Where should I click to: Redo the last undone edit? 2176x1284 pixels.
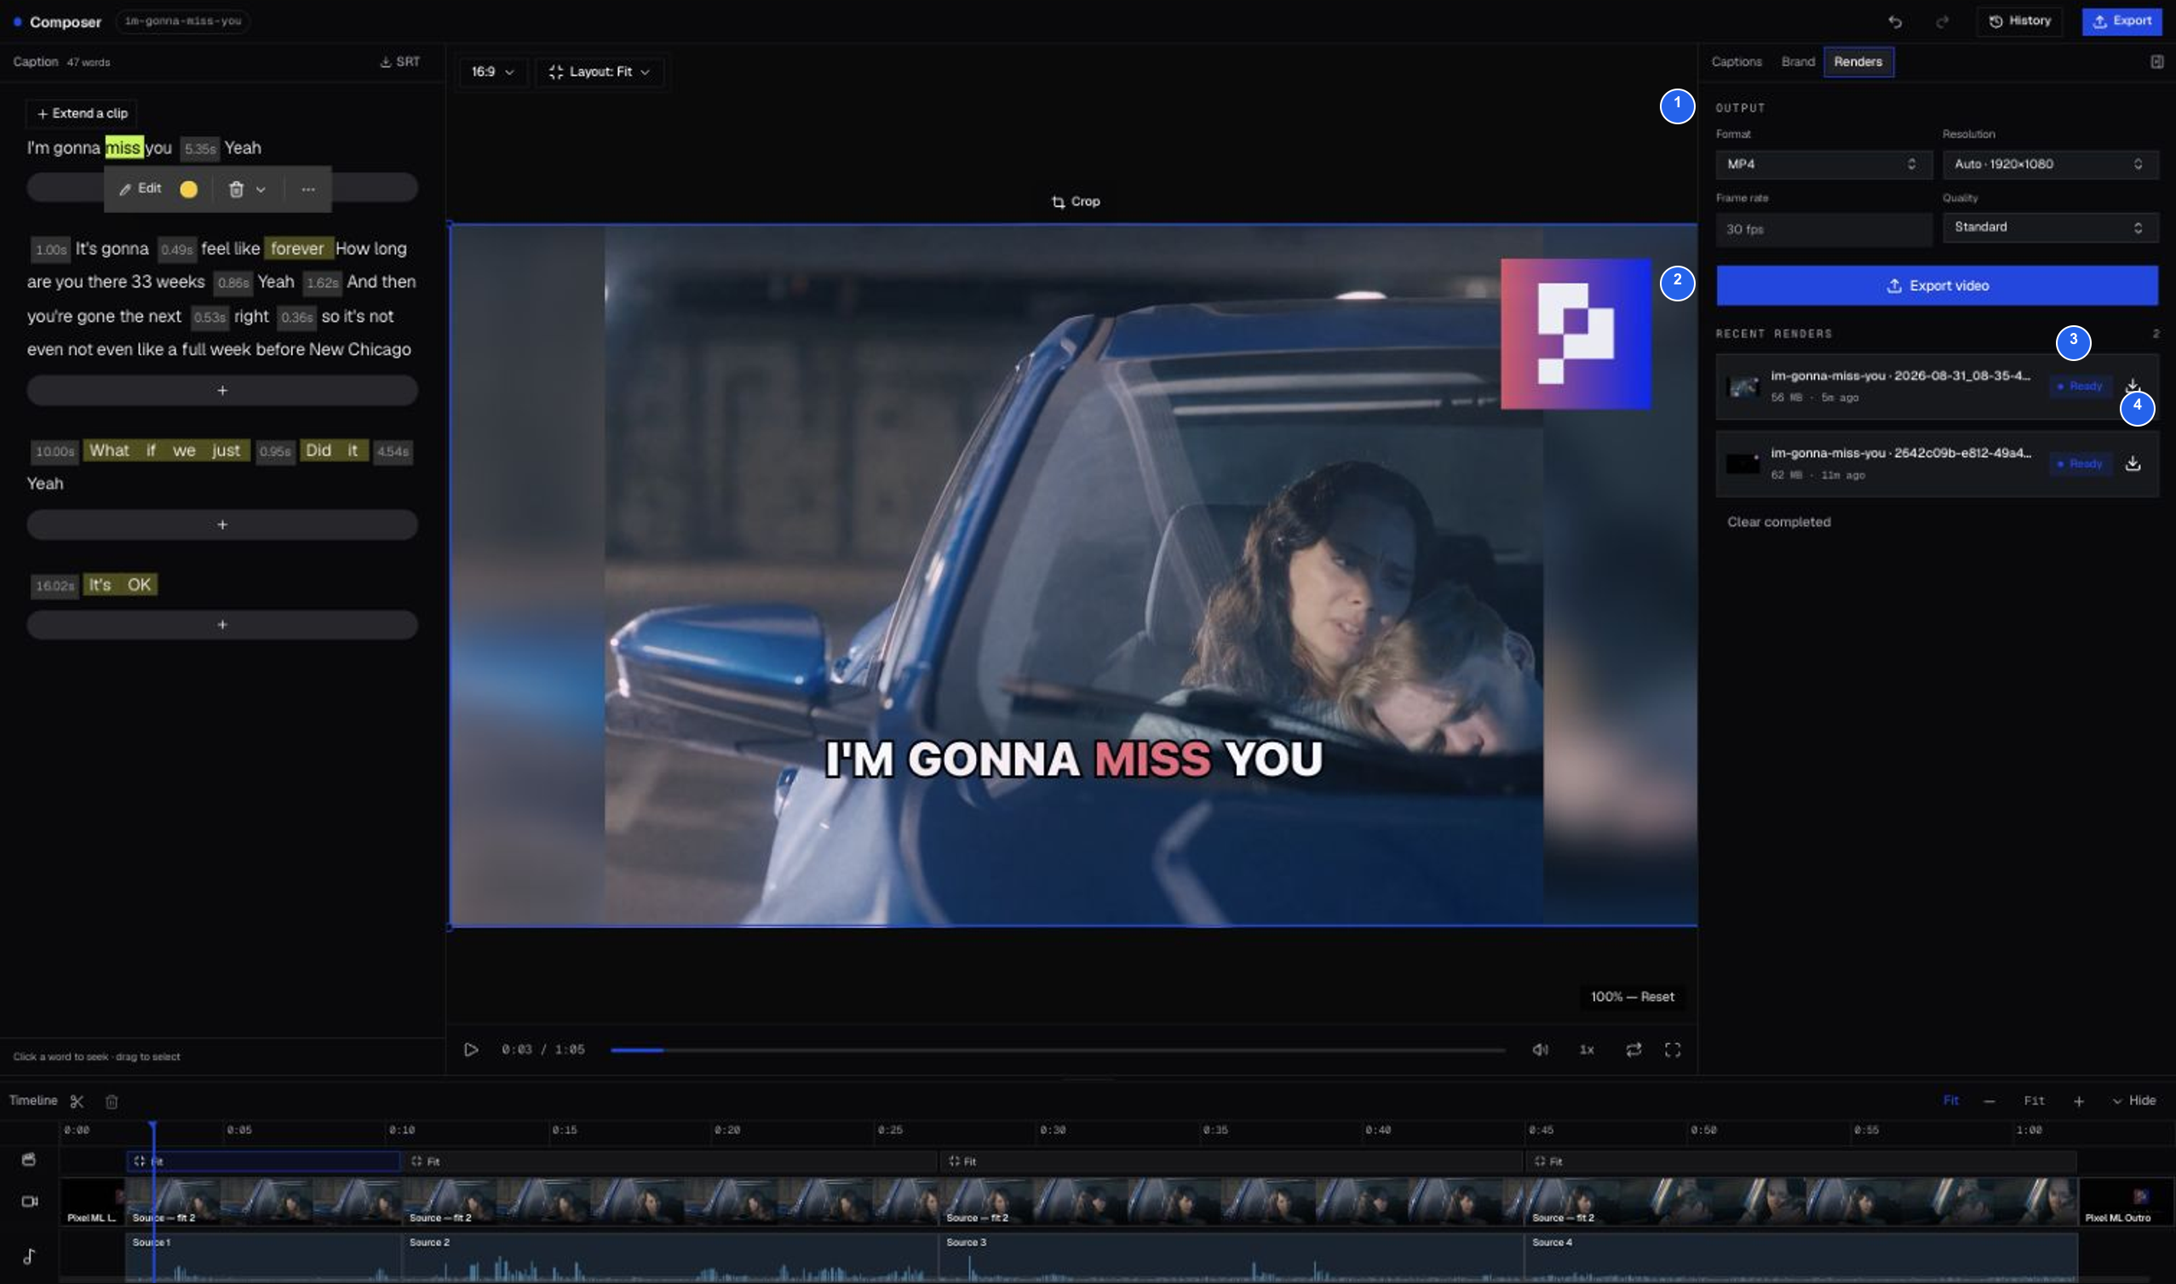1943,21
